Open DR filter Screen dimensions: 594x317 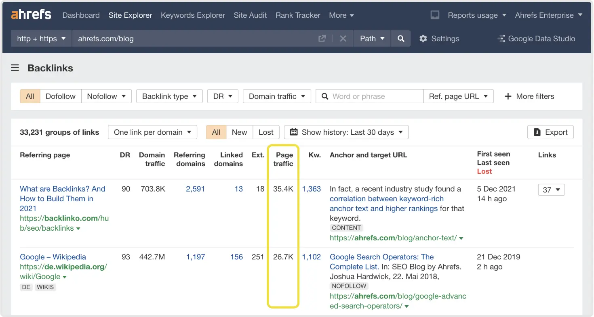click(223, 96)
